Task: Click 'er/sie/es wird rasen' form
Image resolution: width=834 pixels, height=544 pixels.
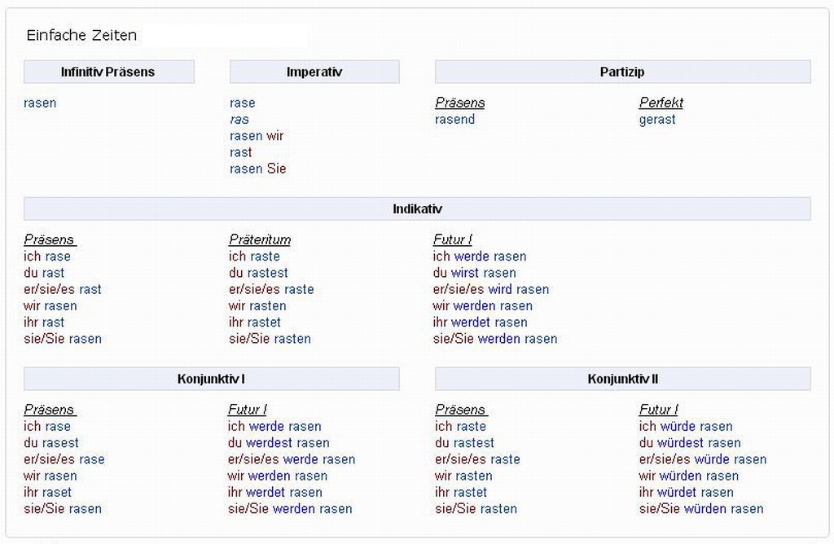Action: tap(491, 289)
